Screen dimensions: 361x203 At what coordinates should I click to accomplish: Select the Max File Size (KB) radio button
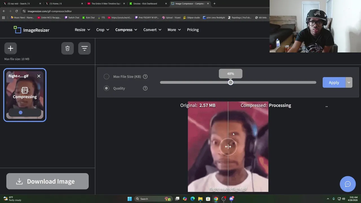click(x=106, y=76)
